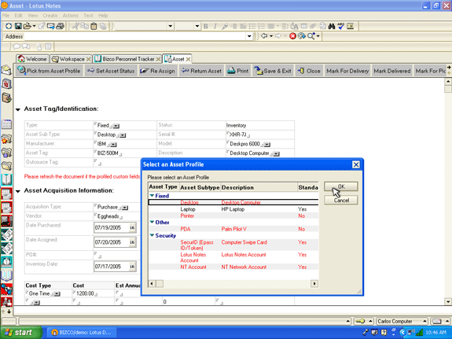Click Set Asset Status action

pos(111,71)
